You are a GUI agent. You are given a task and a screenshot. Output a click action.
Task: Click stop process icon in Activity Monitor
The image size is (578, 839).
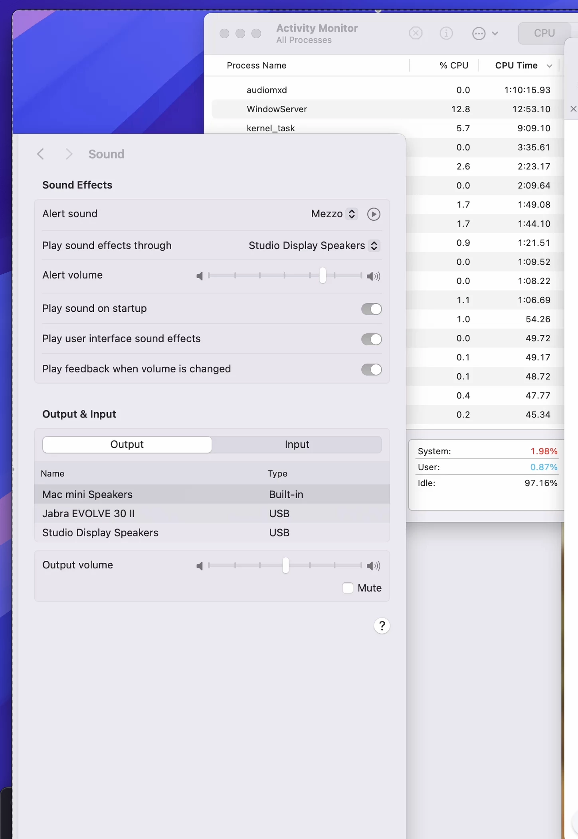(x=416, y=33)
